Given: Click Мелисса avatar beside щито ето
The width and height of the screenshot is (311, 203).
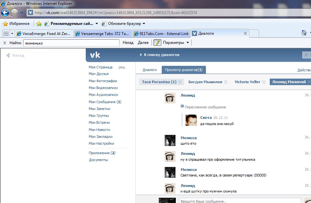Looking at the screenshot, I should (170, 140).
